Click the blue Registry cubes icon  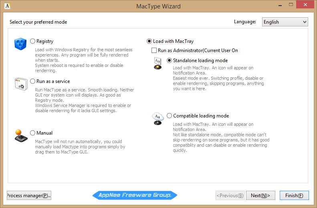click(x=20, y=44)
